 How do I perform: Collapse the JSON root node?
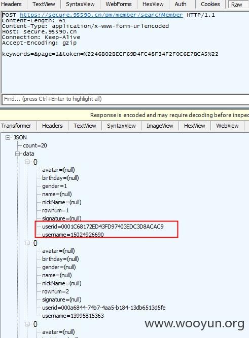8,137
